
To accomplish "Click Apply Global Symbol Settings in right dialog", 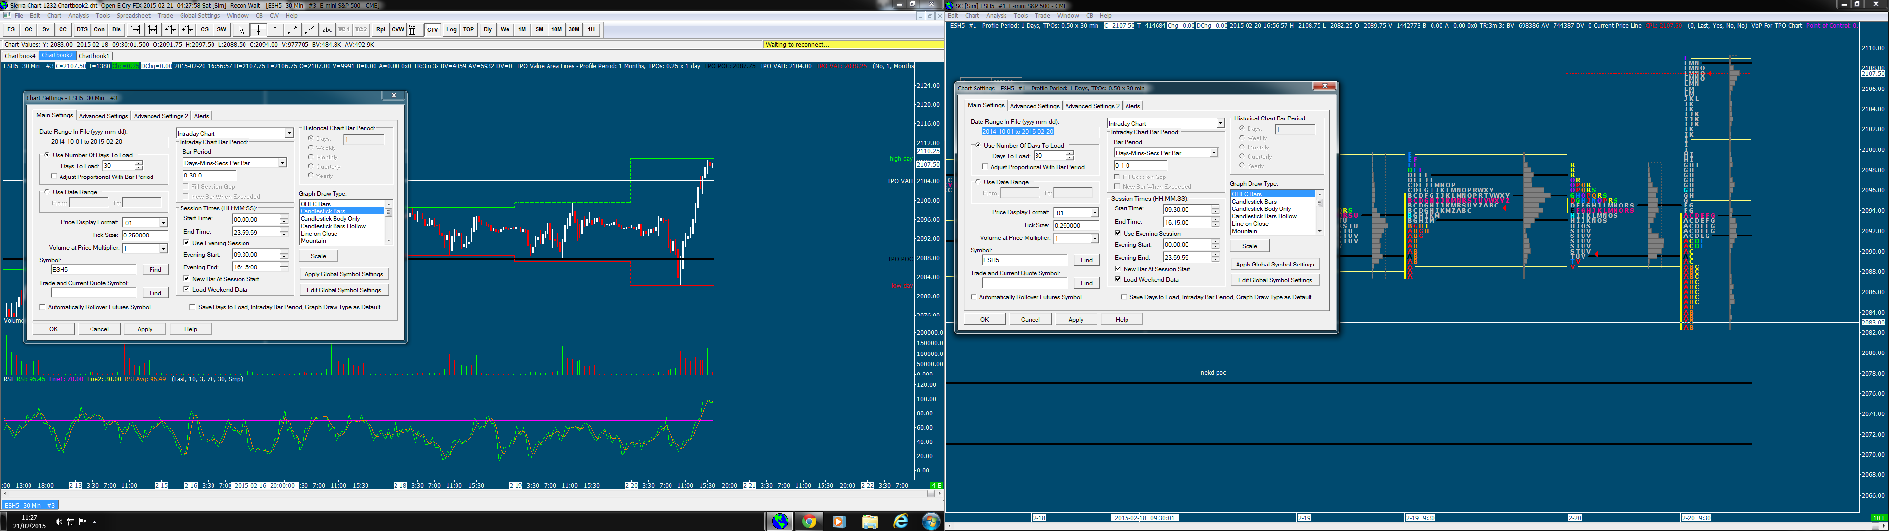I will pos(1275,264).
